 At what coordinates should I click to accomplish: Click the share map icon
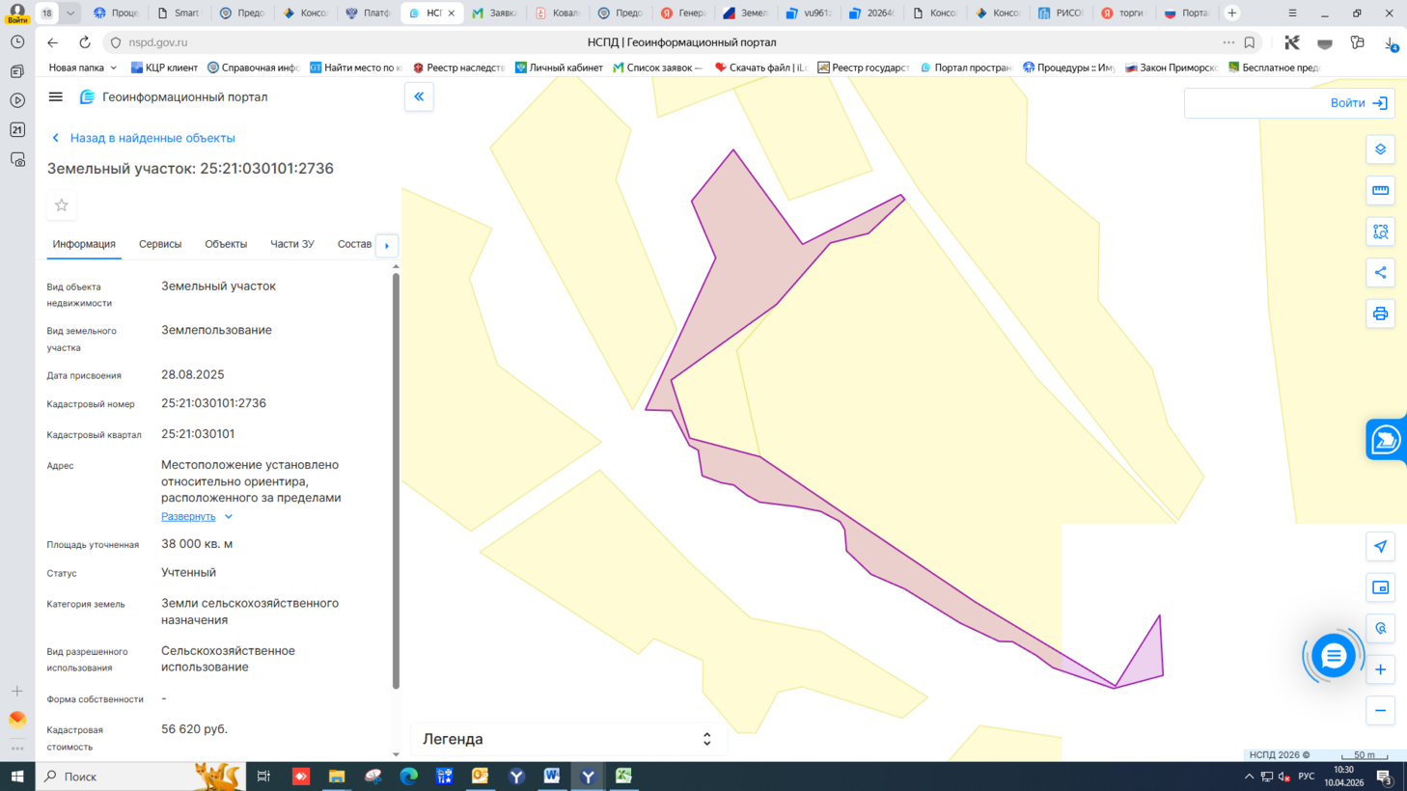pos(1380,273)
